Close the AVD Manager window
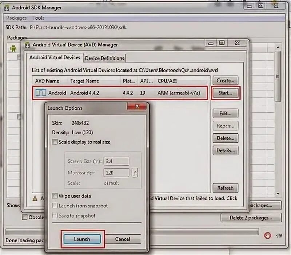The height and width of the screenshot is (255, 291). (238, 43)
